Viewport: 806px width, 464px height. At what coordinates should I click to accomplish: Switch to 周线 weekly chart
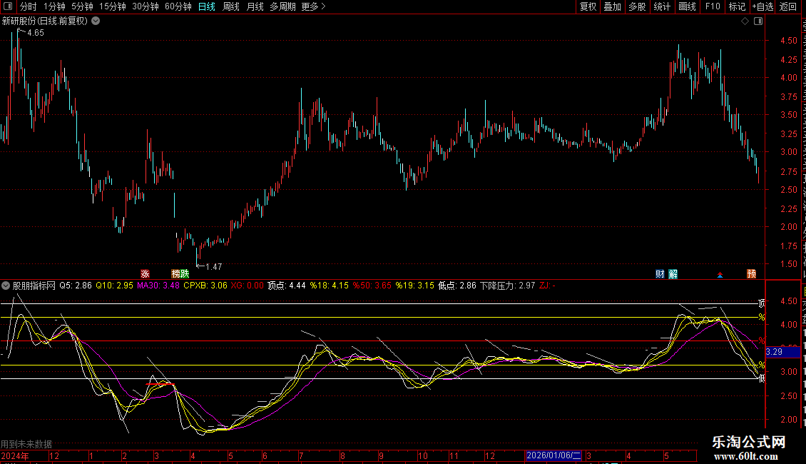coord(231,6)
